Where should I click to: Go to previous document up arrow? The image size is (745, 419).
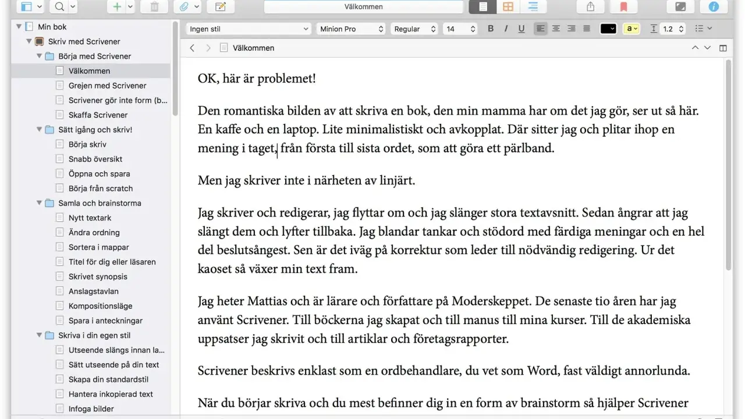695,48
